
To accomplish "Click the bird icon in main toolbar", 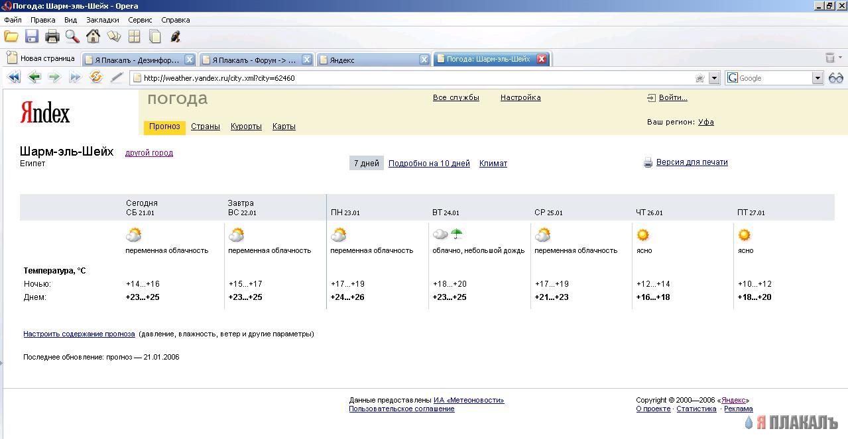I will tap(176, 36).
